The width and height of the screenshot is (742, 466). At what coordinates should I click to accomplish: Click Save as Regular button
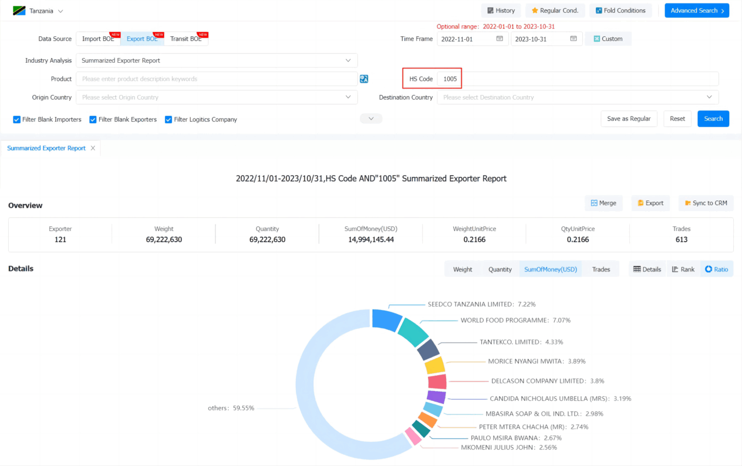pos(629,118)
